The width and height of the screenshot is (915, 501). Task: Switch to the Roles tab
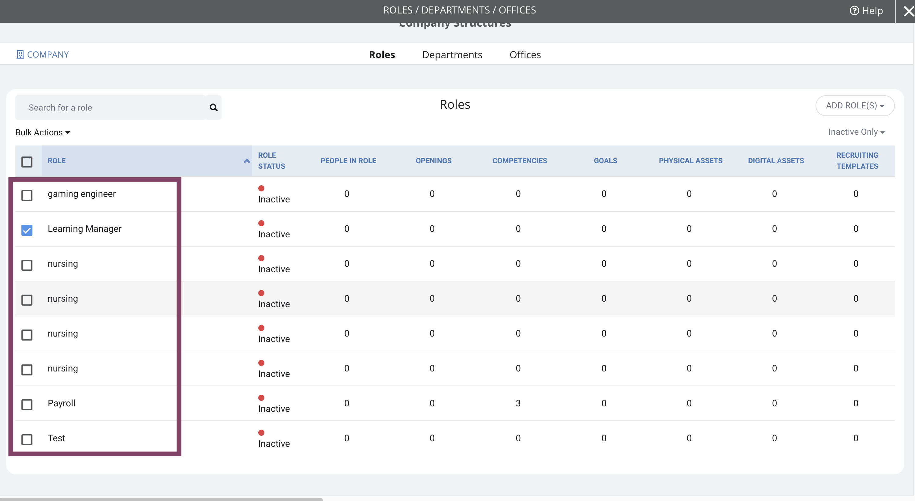(382, 55)
